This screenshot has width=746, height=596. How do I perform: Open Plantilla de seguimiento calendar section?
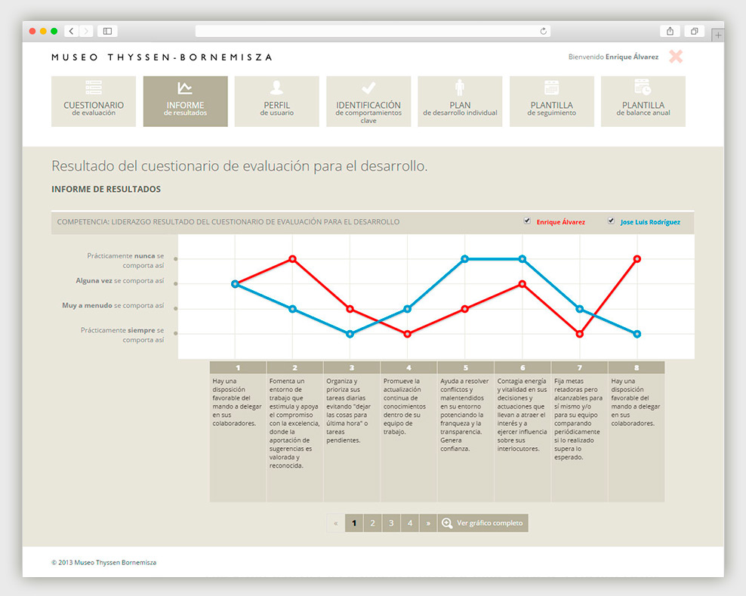point(551,101)
